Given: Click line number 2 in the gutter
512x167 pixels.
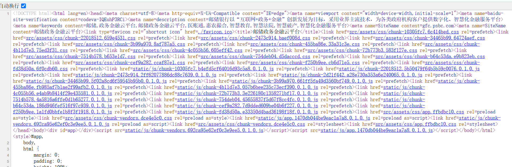Looking at the screenshot, I should coord(8,143).
